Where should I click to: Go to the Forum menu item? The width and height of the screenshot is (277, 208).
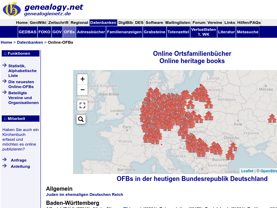click(199, 22)
